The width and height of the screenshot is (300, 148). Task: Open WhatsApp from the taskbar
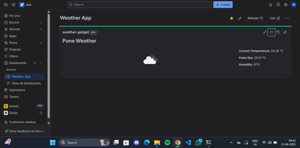click(x=198, y=143)
